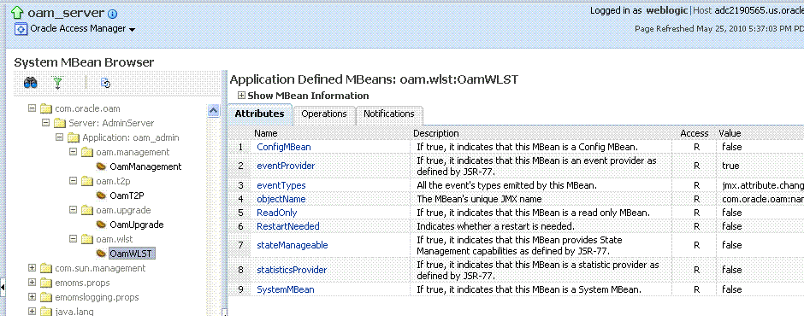This screenshot has width=804, height=321.
Task: Open the objectName attribute link
Action: coord(281,199)
